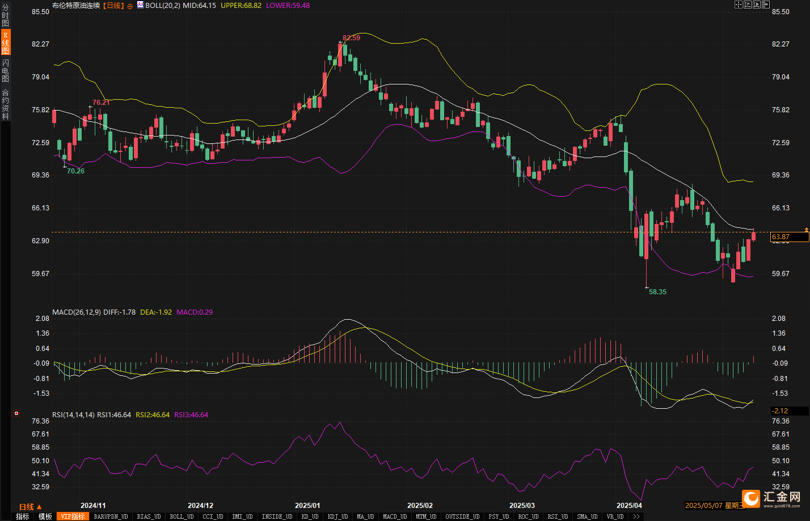Click the rightmost exit-arrow icon at top right
This screenshot has height=521, width=810.
click(x=765, y=5)
